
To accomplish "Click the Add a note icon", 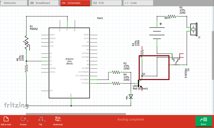I will point(6,119).
